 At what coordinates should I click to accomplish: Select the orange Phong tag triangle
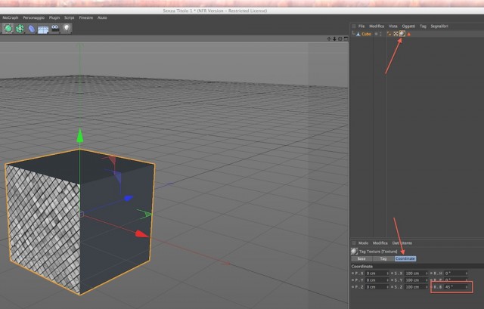pyautogui.click(x=409, y=34)
